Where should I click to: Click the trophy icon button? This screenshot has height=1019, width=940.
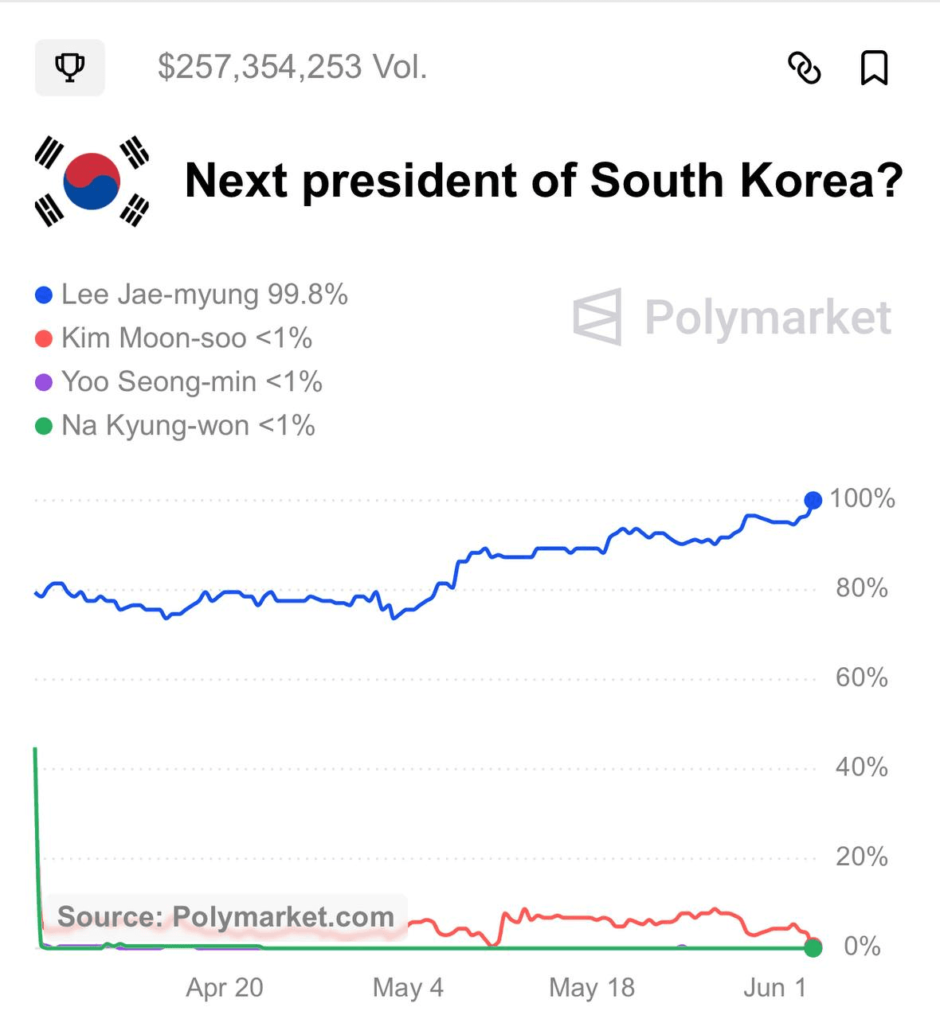point(70,68)
